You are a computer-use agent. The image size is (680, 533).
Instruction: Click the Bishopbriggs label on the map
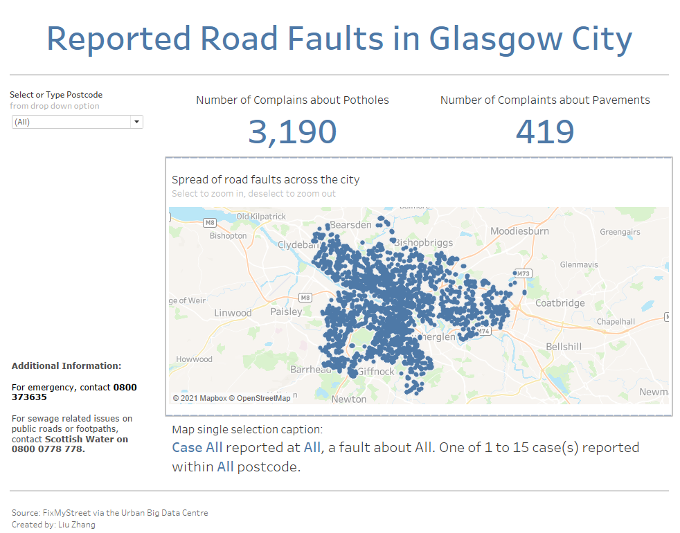(x=423, y=242)
